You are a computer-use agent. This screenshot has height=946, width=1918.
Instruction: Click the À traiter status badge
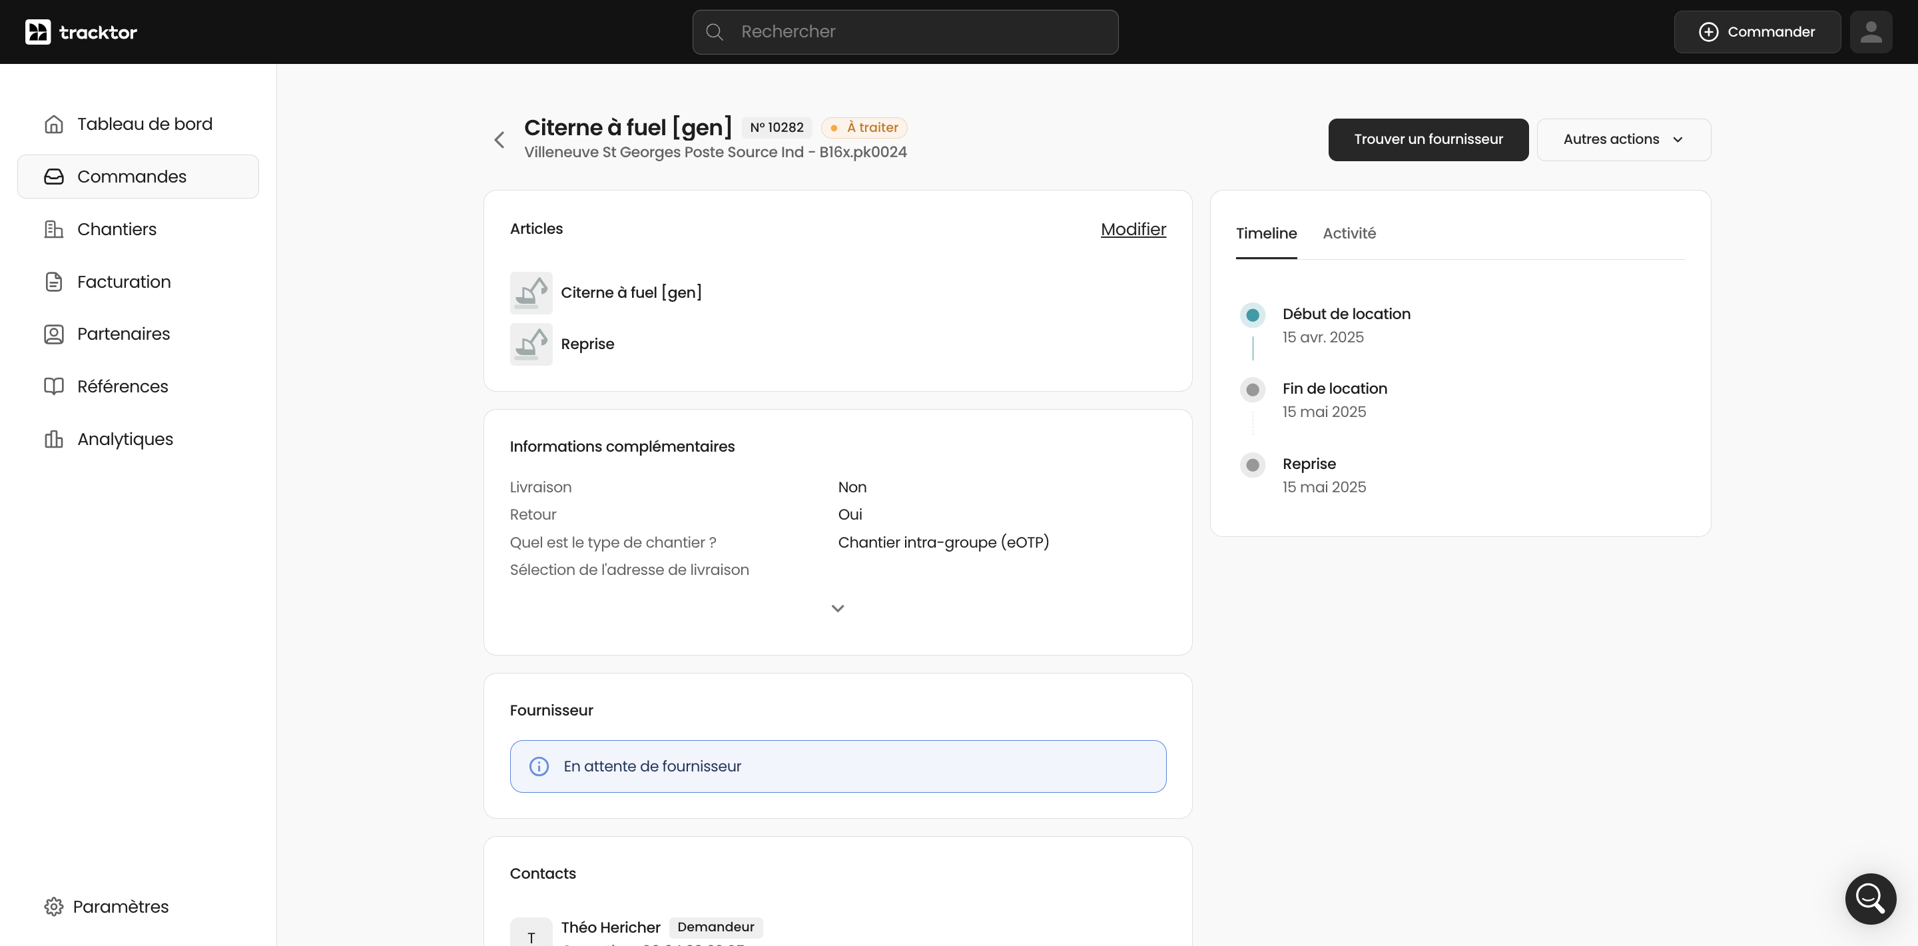click(x=864, y=127)
